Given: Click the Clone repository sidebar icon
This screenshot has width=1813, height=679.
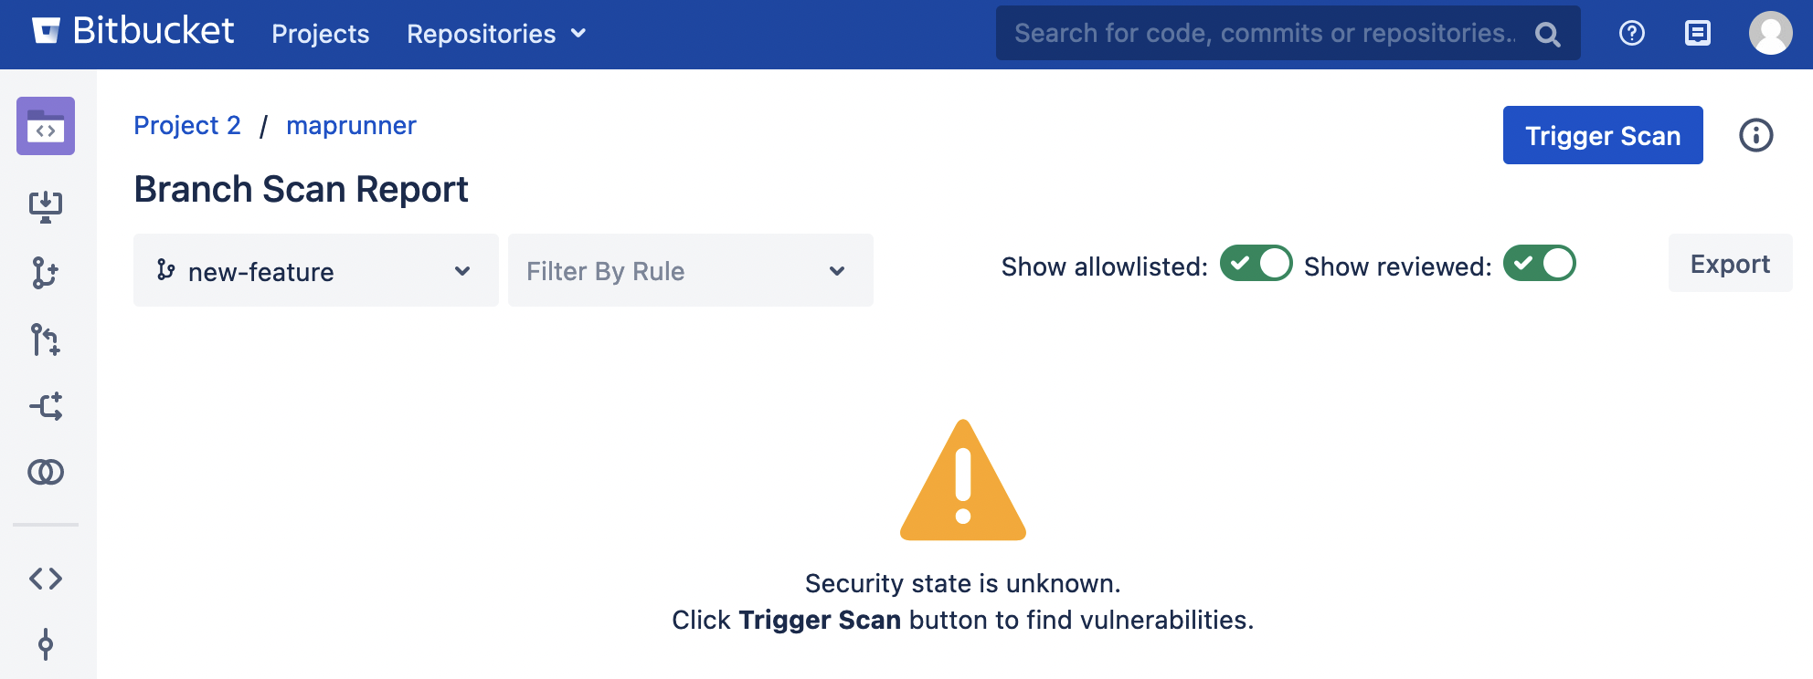Looking at the screenshot, I should click(46, 206).
